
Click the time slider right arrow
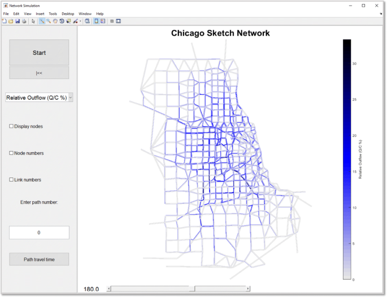tap(248, 289)
